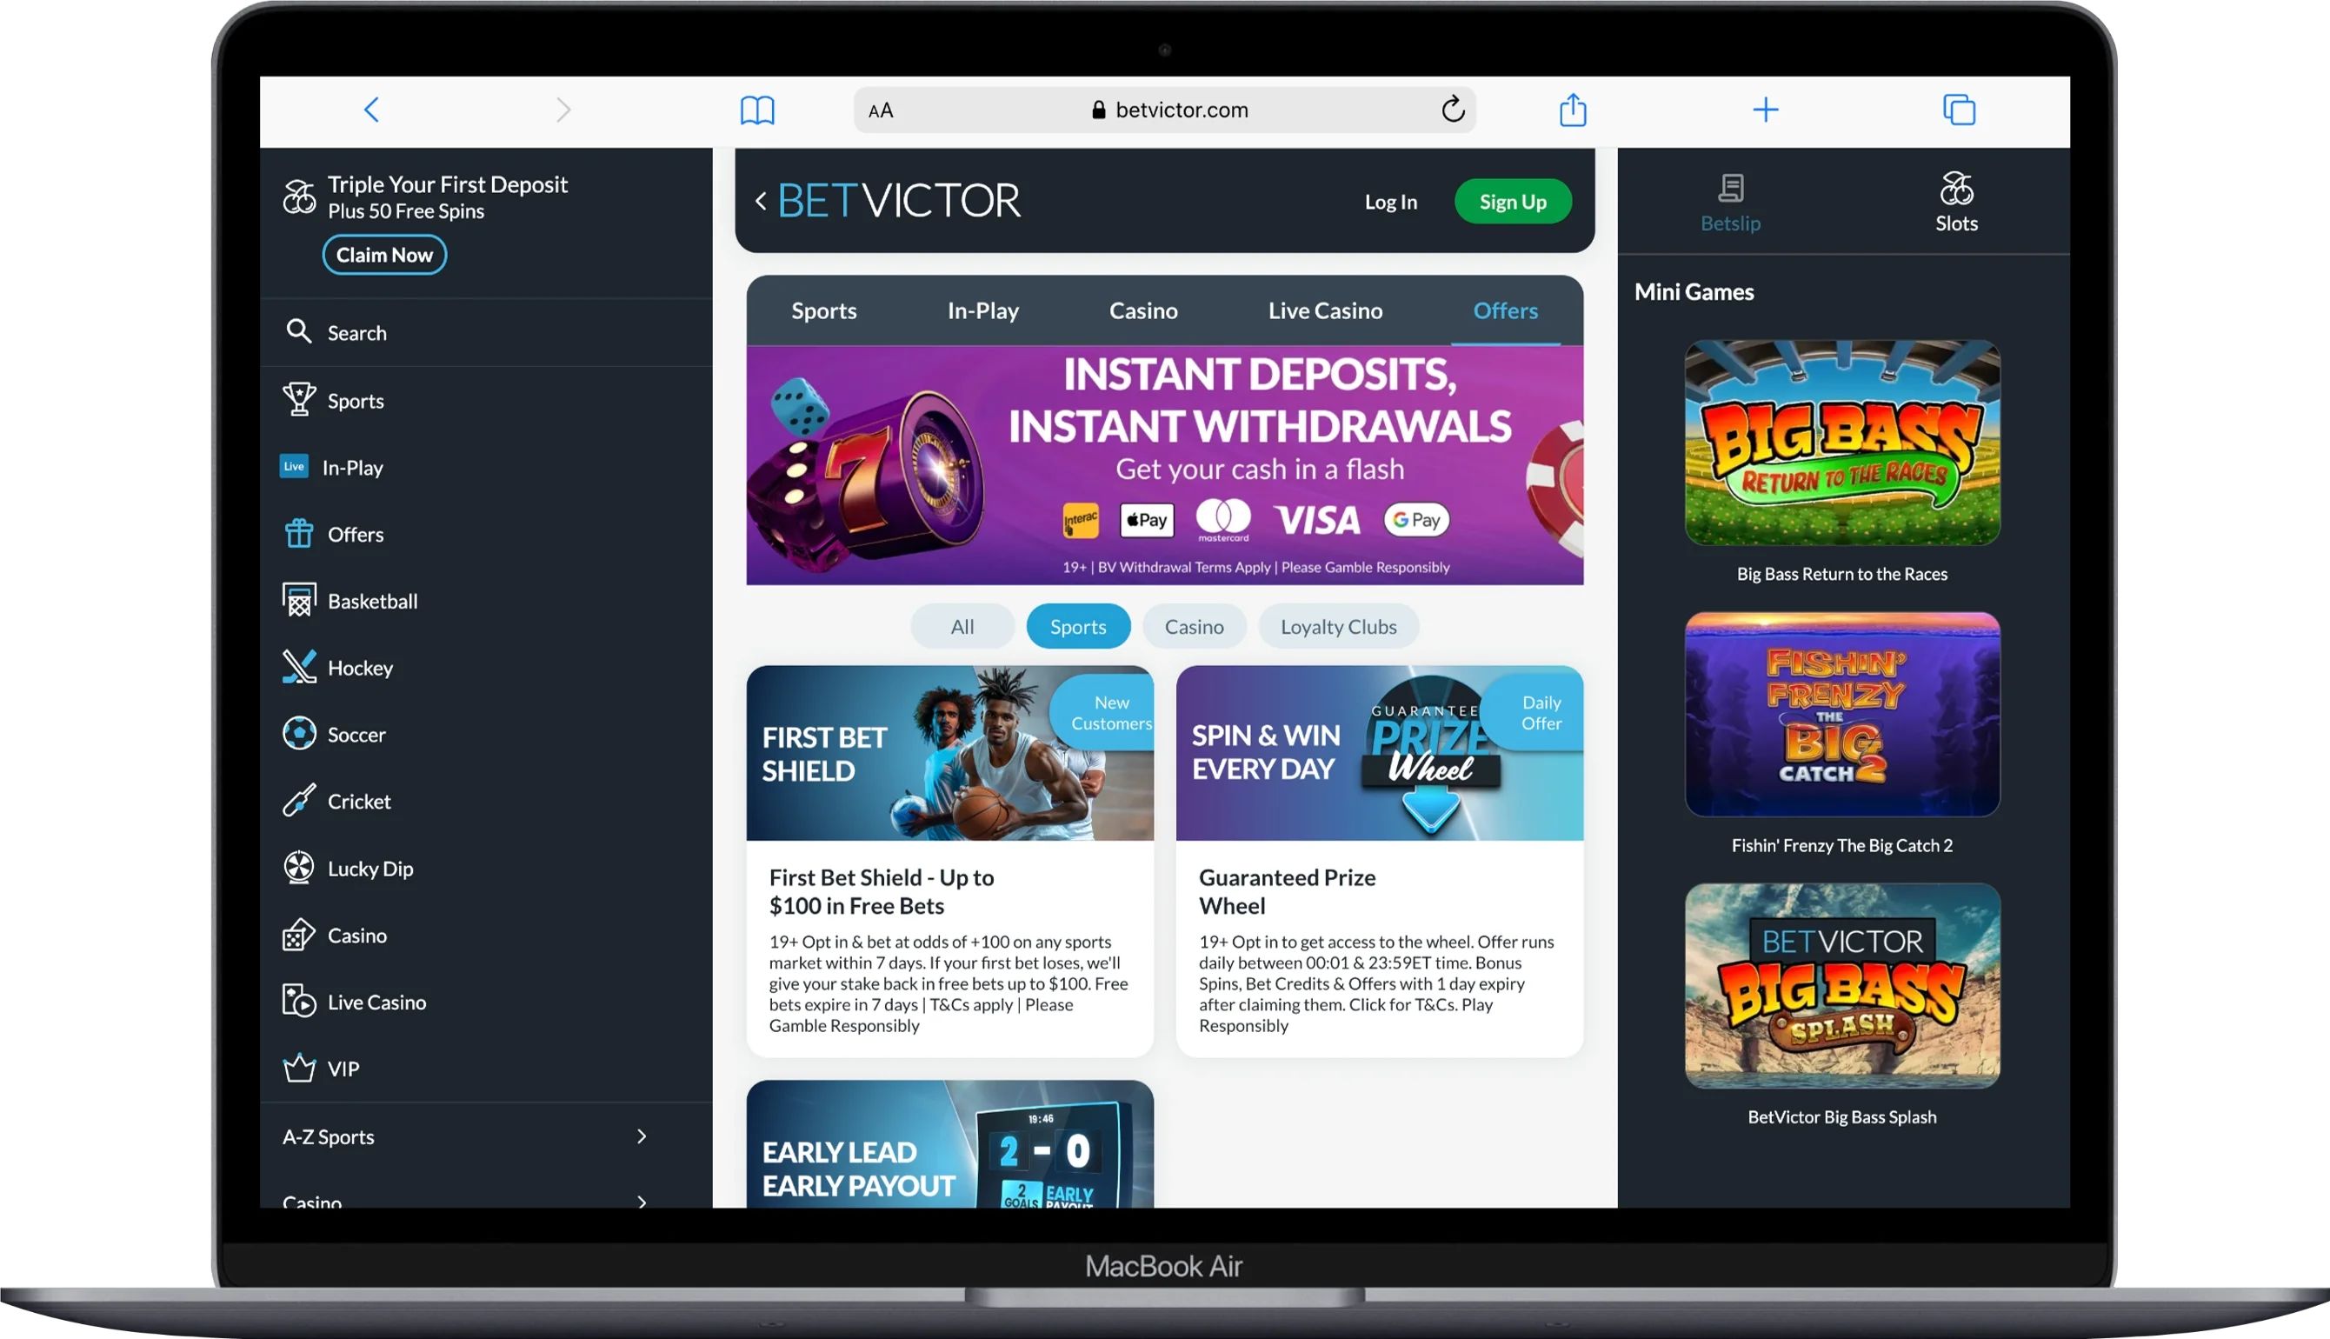Open the Live Casino camera icon

pos(299,1001)
